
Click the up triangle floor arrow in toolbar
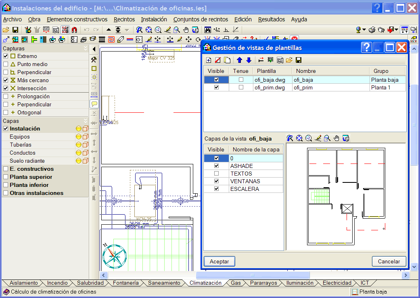click(x=109, y=30)
